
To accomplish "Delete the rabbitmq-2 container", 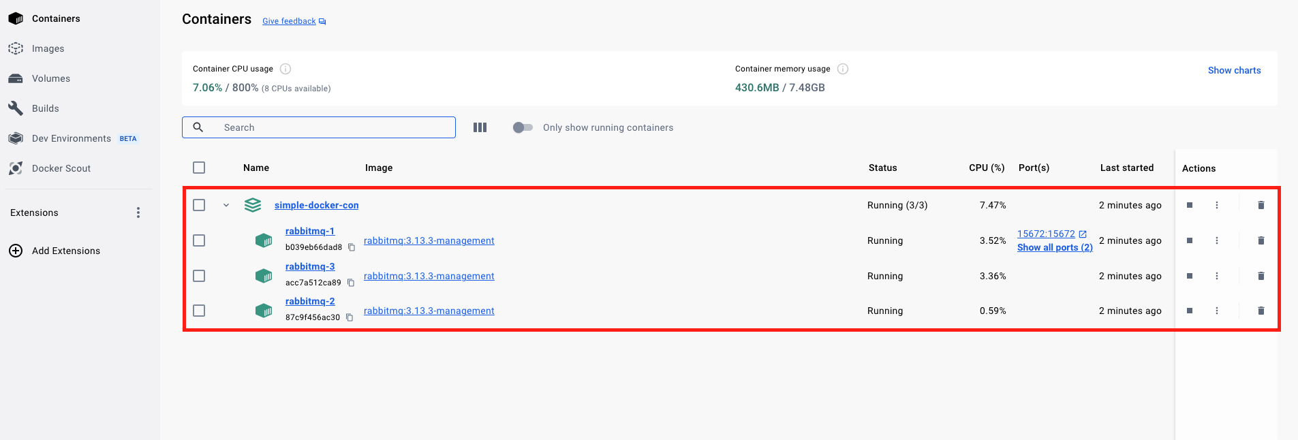I will [x=1261, y=311].
